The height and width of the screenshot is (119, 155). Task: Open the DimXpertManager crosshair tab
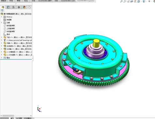[19, 7]
